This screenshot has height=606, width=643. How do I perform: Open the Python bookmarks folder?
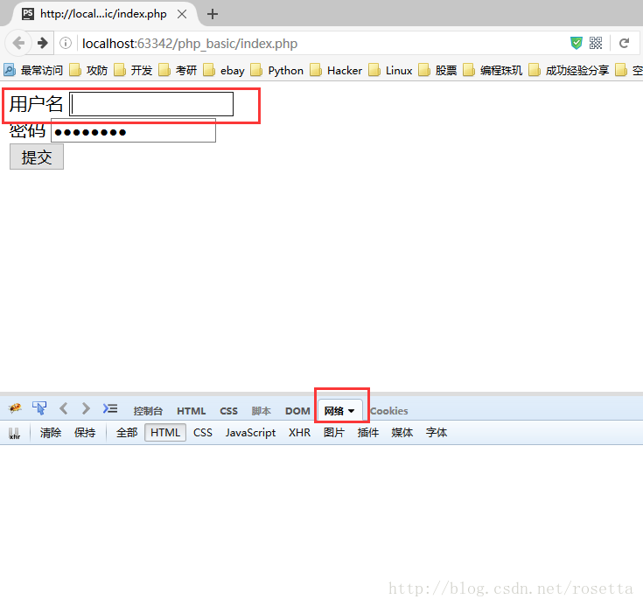point(277,70)
